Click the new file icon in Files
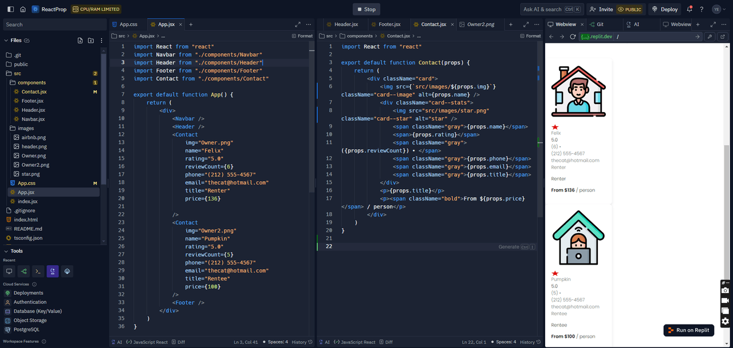 tap(80, 41)
